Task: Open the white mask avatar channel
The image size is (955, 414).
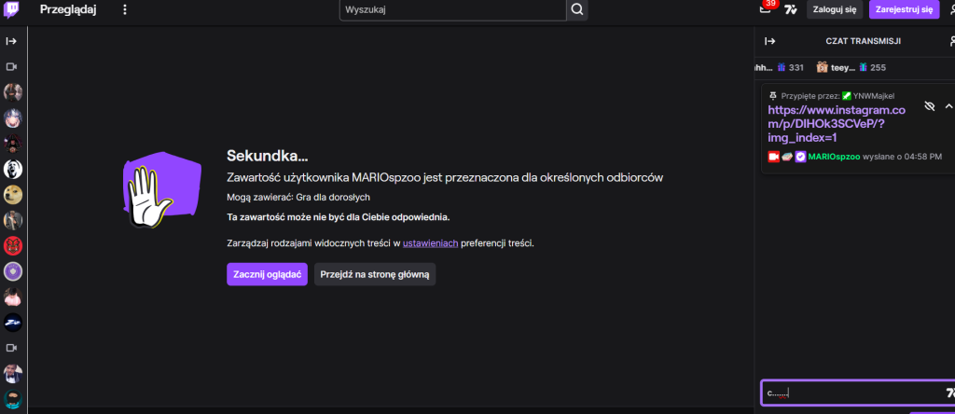Action: tap(13, 169)
